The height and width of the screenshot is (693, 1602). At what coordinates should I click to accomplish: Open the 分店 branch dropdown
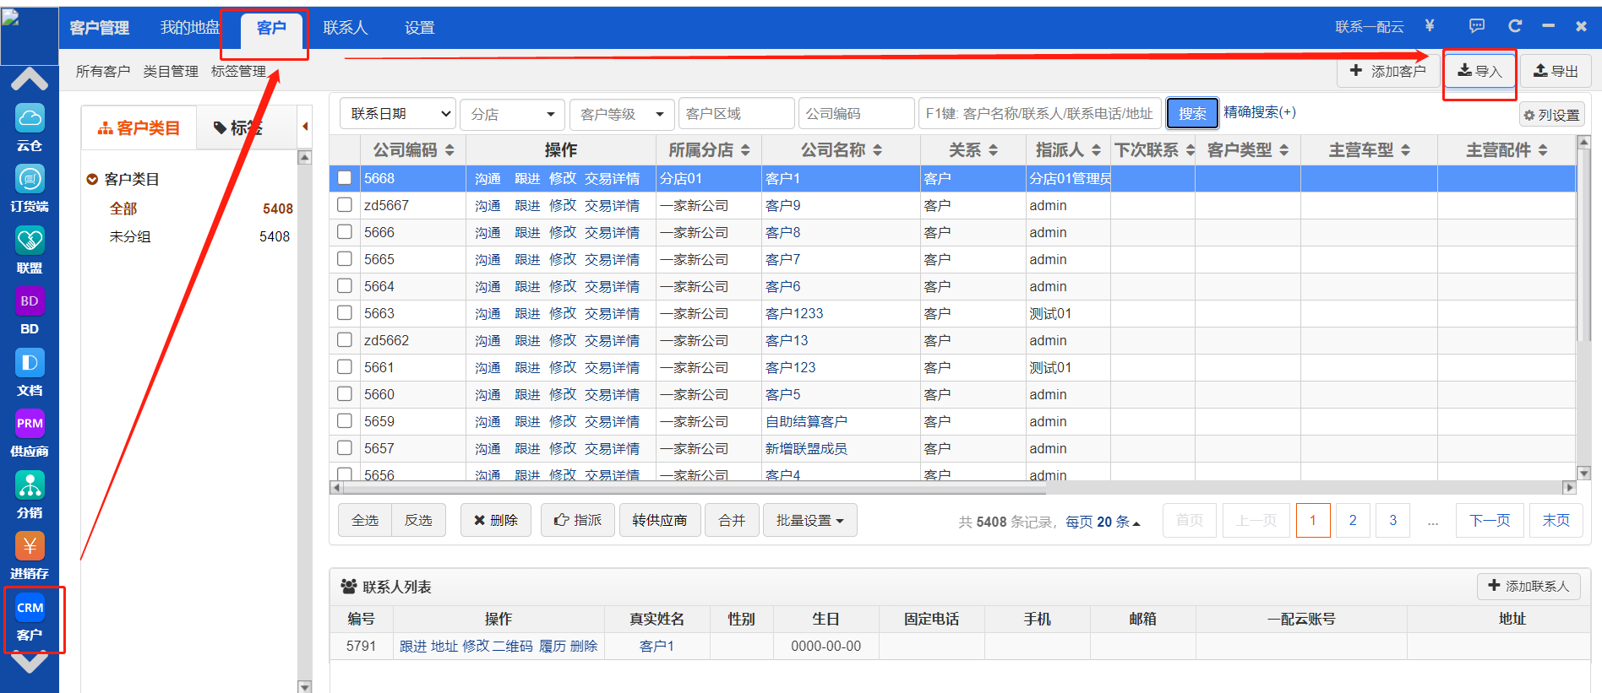click(513, 114)
